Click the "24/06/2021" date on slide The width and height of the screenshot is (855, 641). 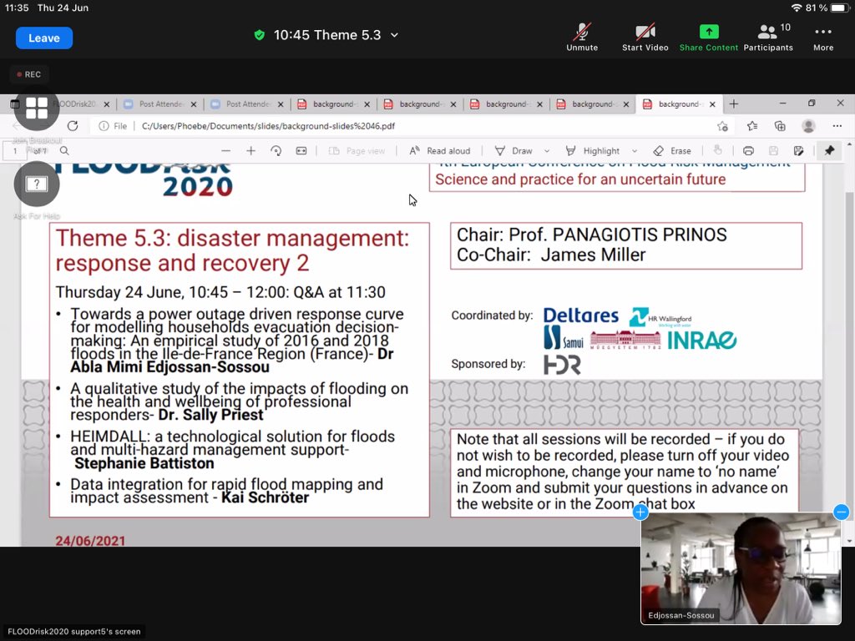90,541
